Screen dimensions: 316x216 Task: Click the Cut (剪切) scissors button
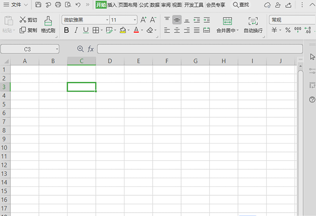tap(28, 20)
